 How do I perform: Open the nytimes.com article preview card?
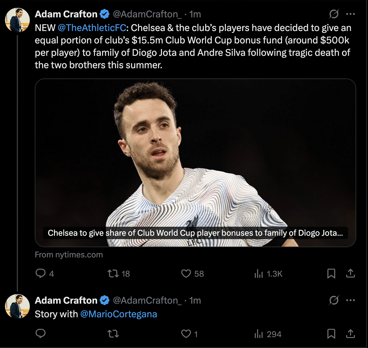pos(195,163)
